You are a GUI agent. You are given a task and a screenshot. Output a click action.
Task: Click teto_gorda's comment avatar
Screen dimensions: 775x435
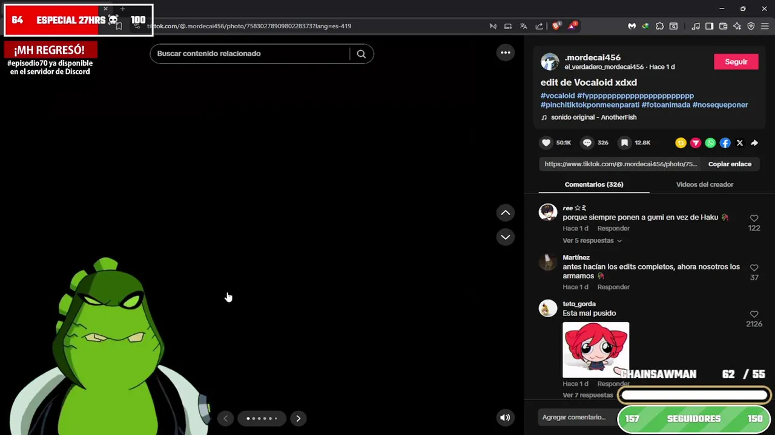point(548,308)
